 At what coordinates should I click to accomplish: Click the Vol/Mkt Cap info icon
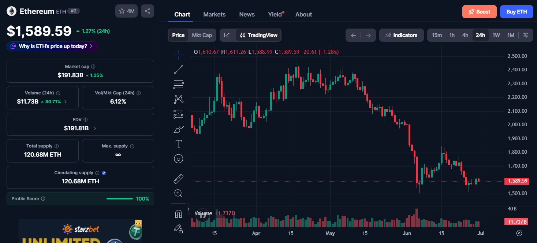[x=139, y=93]
